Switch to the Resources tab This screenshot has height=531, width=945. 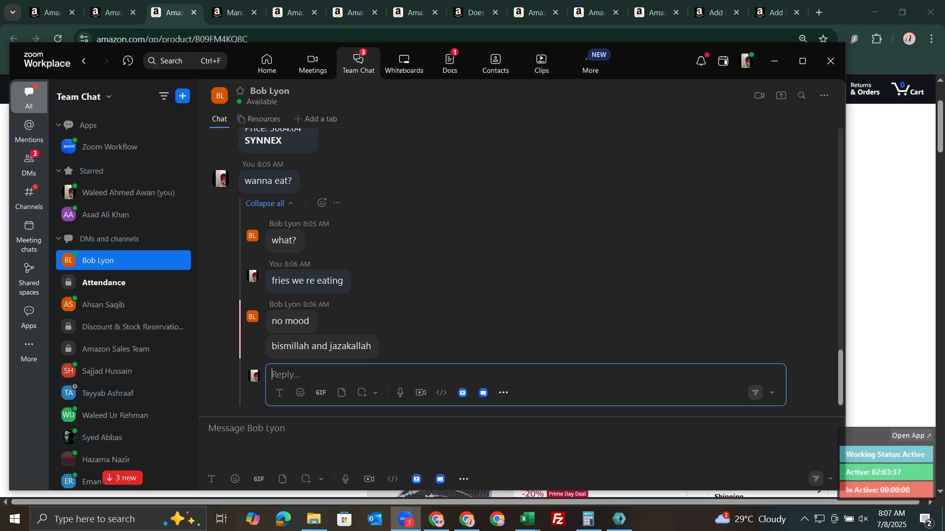click(258, 119)
